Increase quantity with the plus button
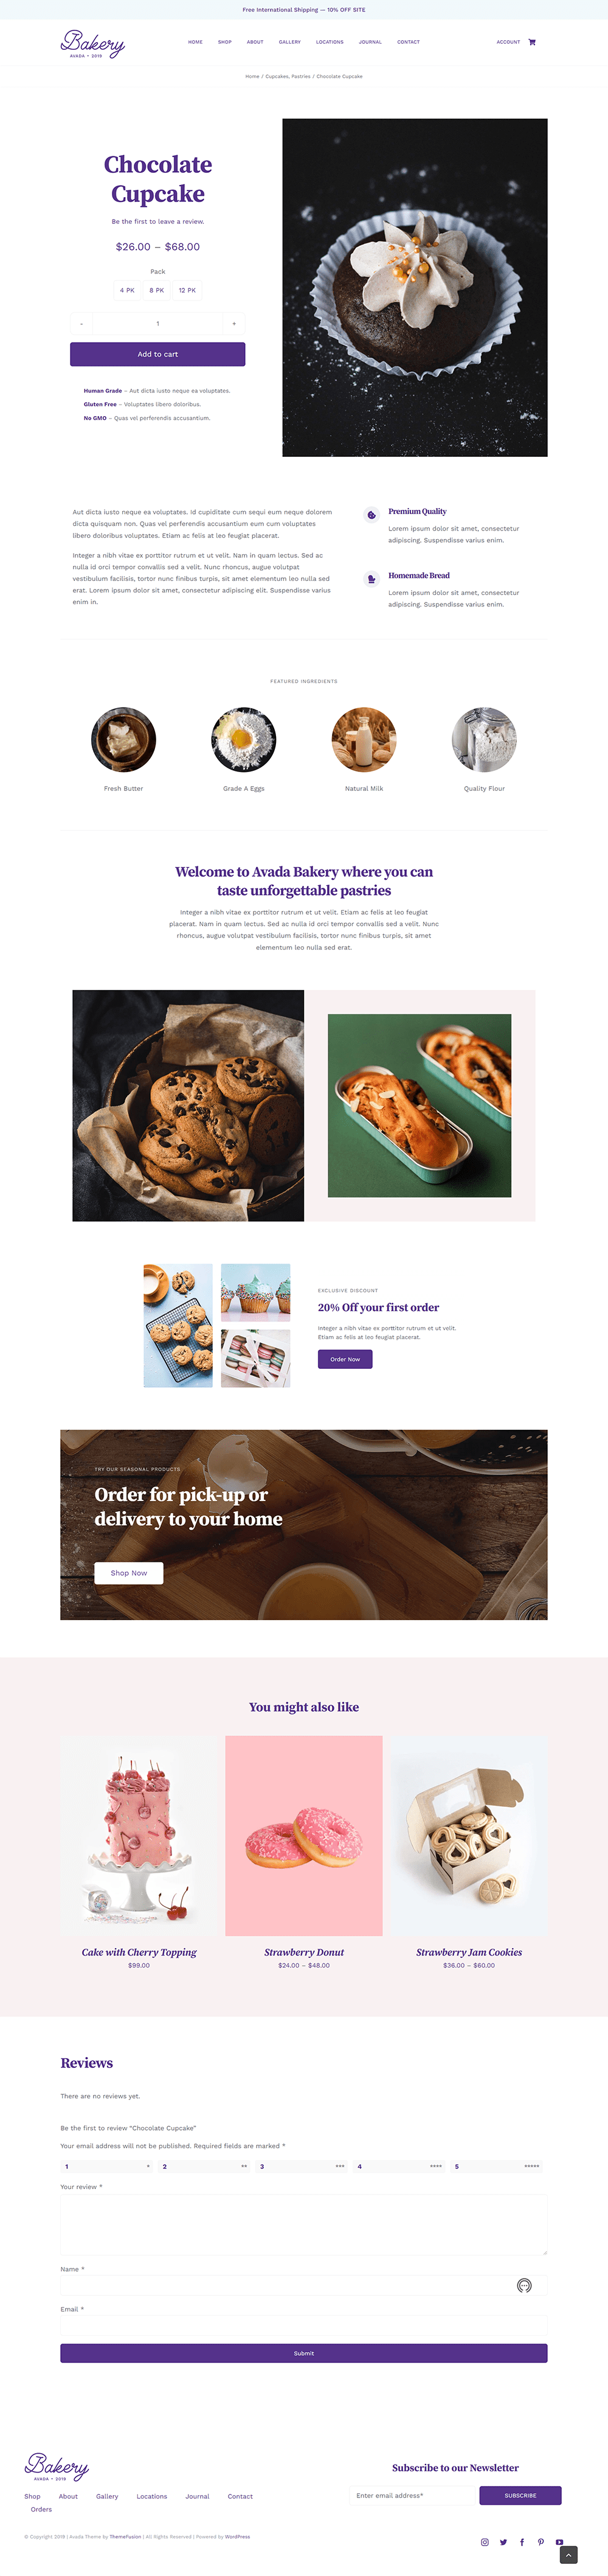 click(x=234, y=323)
